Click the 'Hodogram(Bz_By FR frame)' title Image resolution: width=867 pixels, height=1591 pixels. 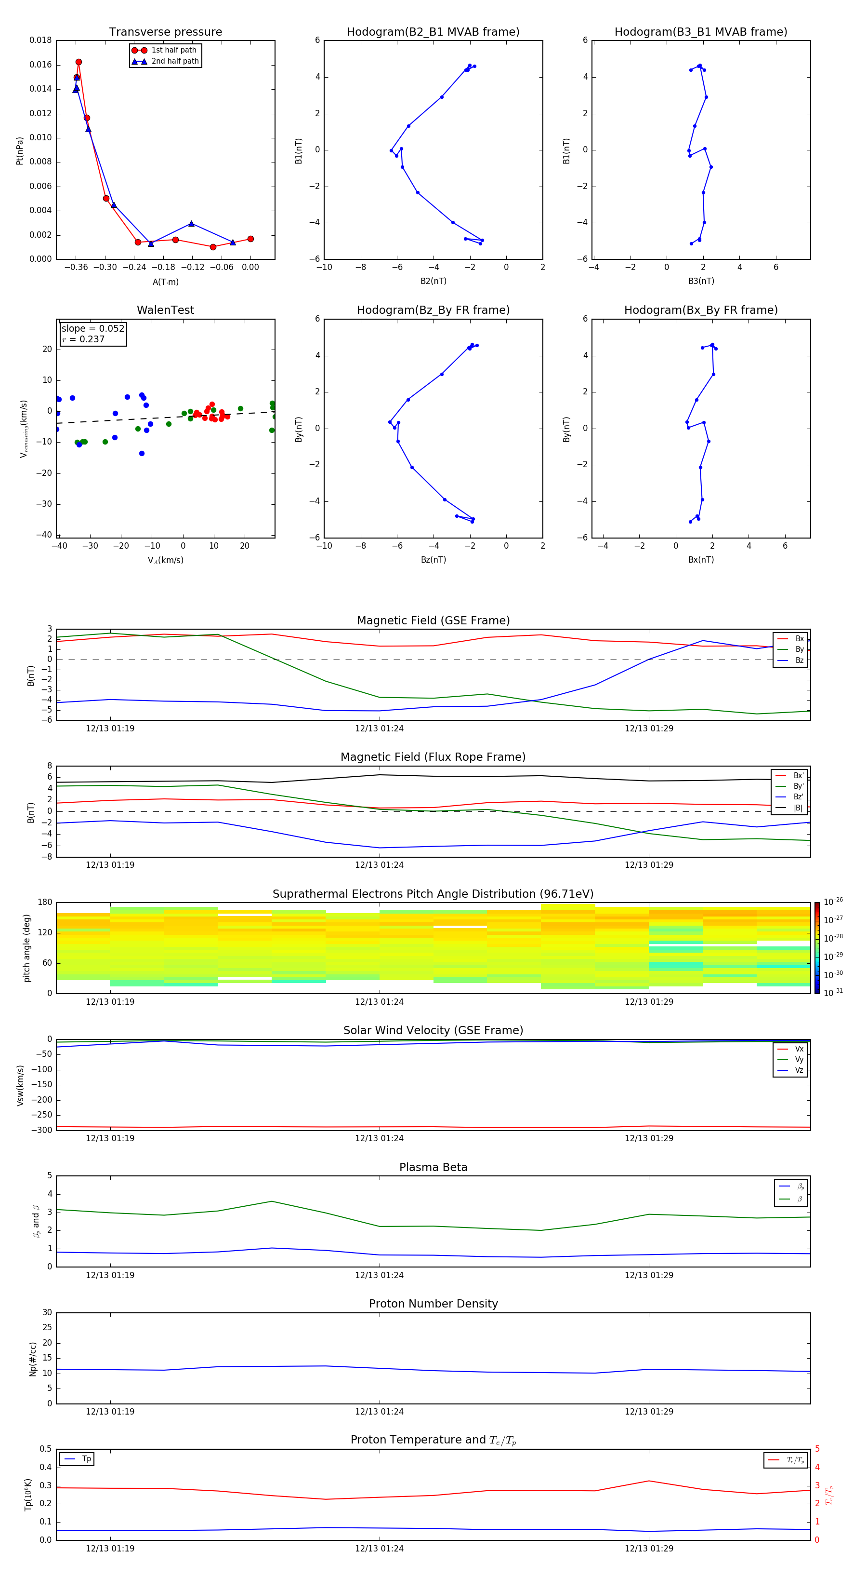point(433,310)
